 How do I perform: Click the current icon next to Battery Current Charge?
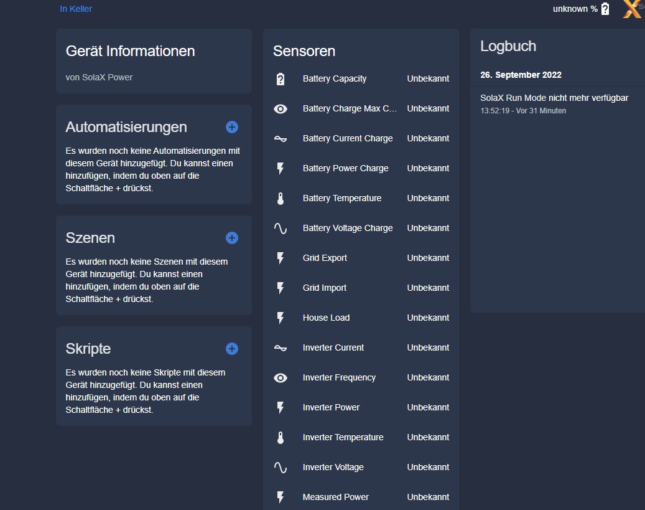tap(280, 139)
